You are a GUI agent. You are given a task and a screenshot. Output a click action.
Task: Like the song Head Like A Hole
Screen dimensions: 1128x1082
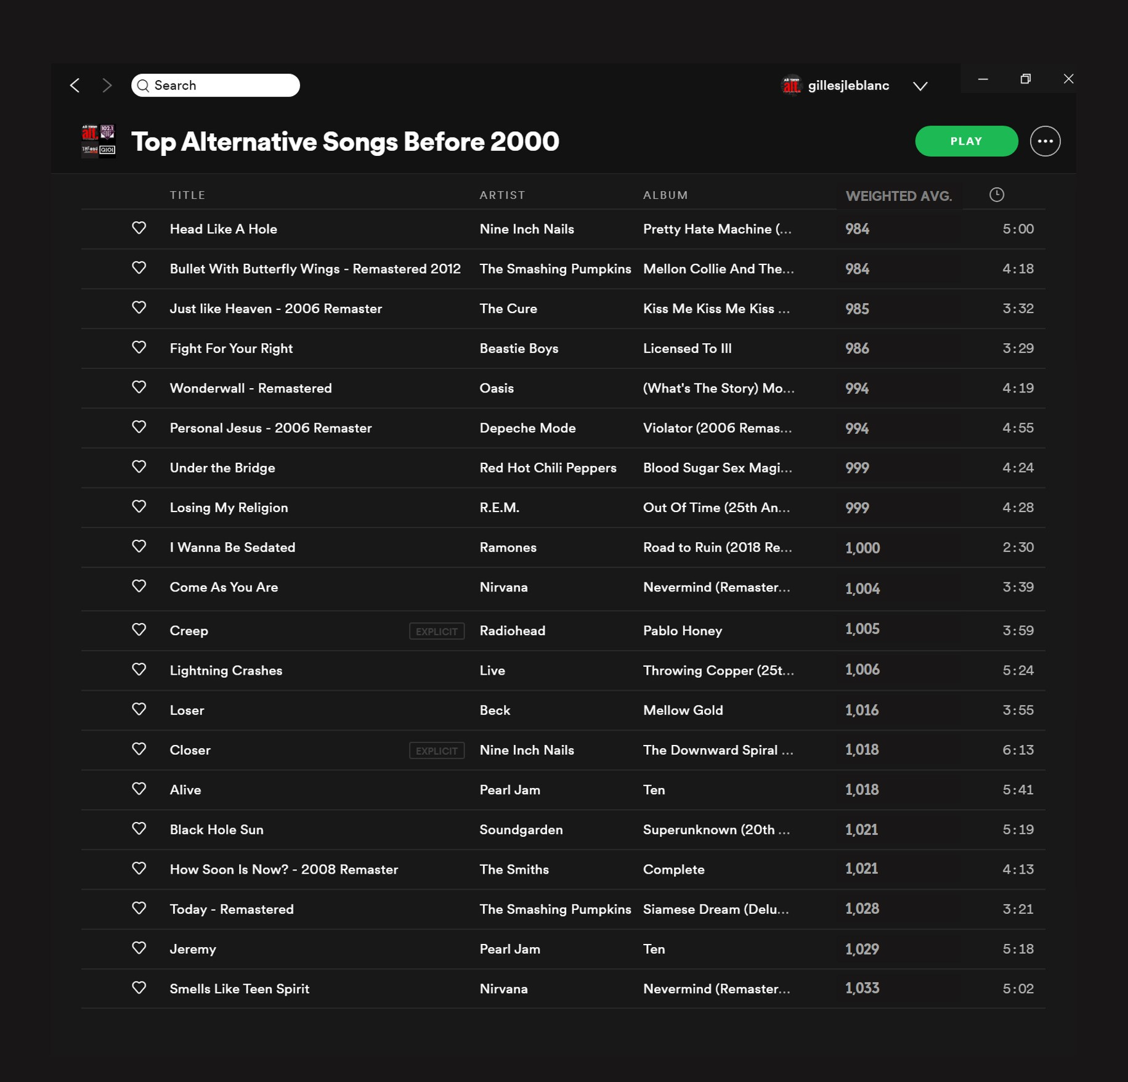(139, 228)
